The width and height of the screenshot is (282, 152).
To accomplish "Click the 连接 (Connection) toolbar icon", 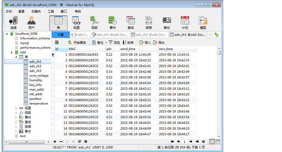I will [x=13, y=23].
